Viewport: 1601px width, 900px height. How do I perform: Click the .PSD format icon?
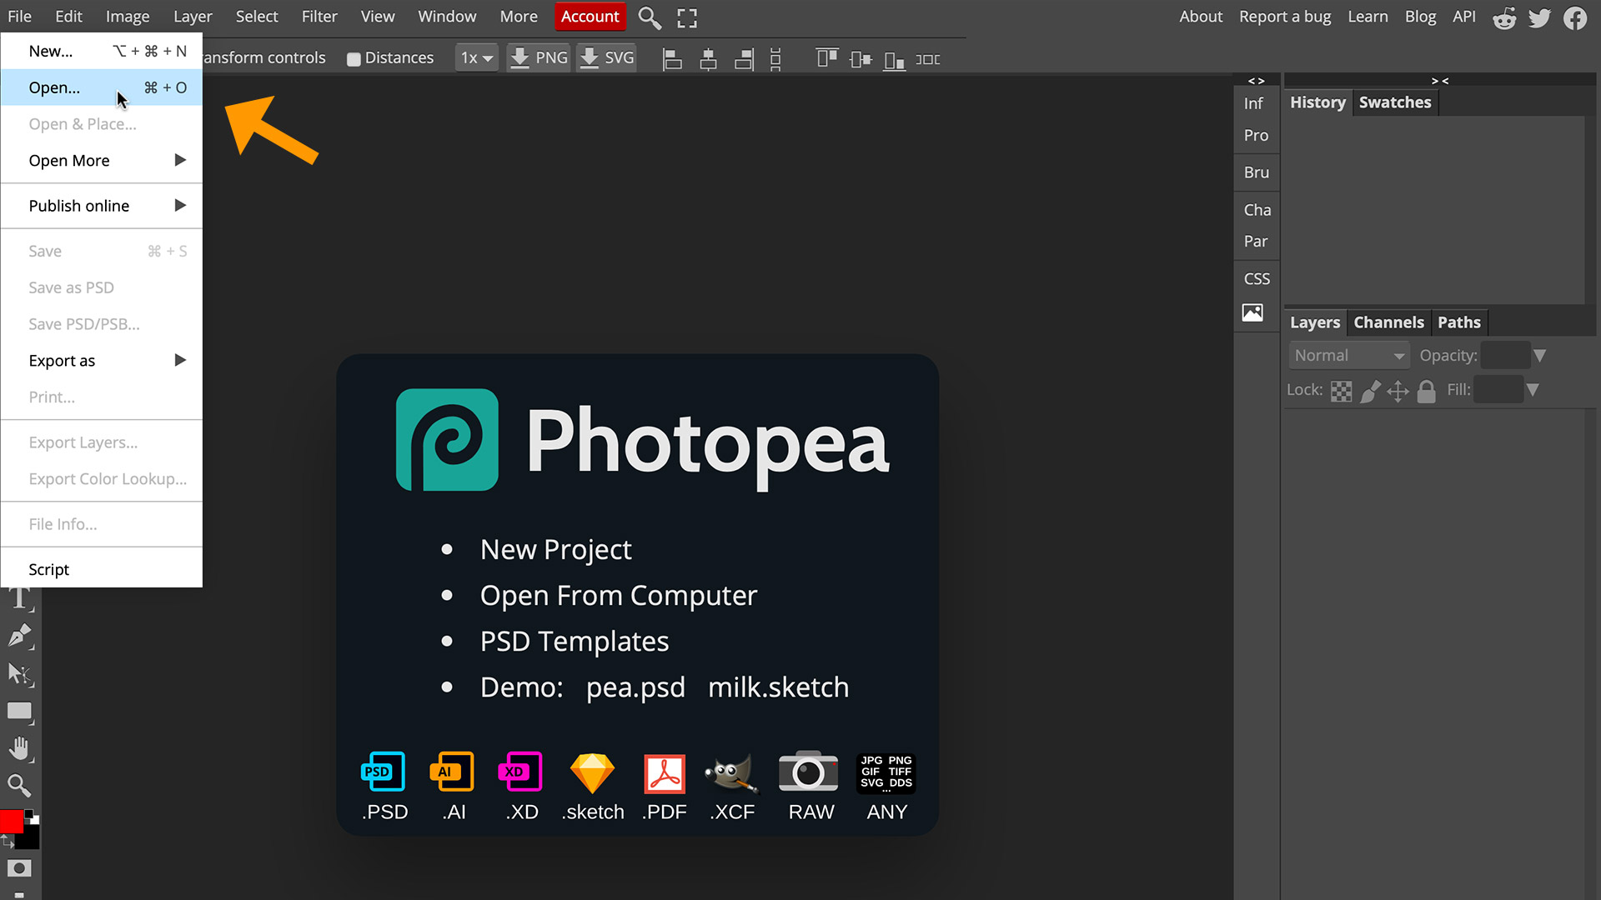384,772
